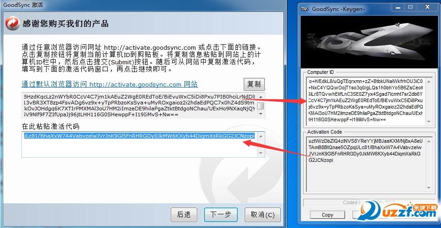
Task: Cancel activation with the 取消(C) button
Action: click(262, 215)
